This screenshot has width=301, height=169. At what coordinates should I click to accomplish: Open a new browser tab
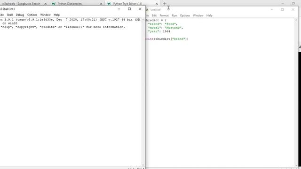165,4
